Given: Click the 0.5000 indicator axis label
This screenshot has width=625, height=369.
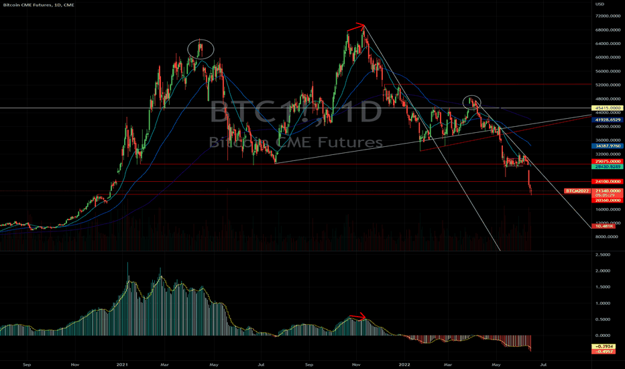Looking at the screenshot, I should [x=603, y=319].
